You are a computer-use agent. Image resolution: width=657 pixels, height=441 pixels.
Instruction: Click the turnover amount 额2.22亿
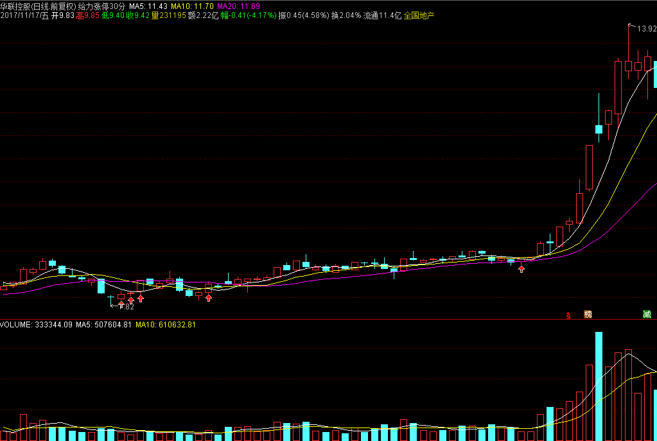pos(203,15)
